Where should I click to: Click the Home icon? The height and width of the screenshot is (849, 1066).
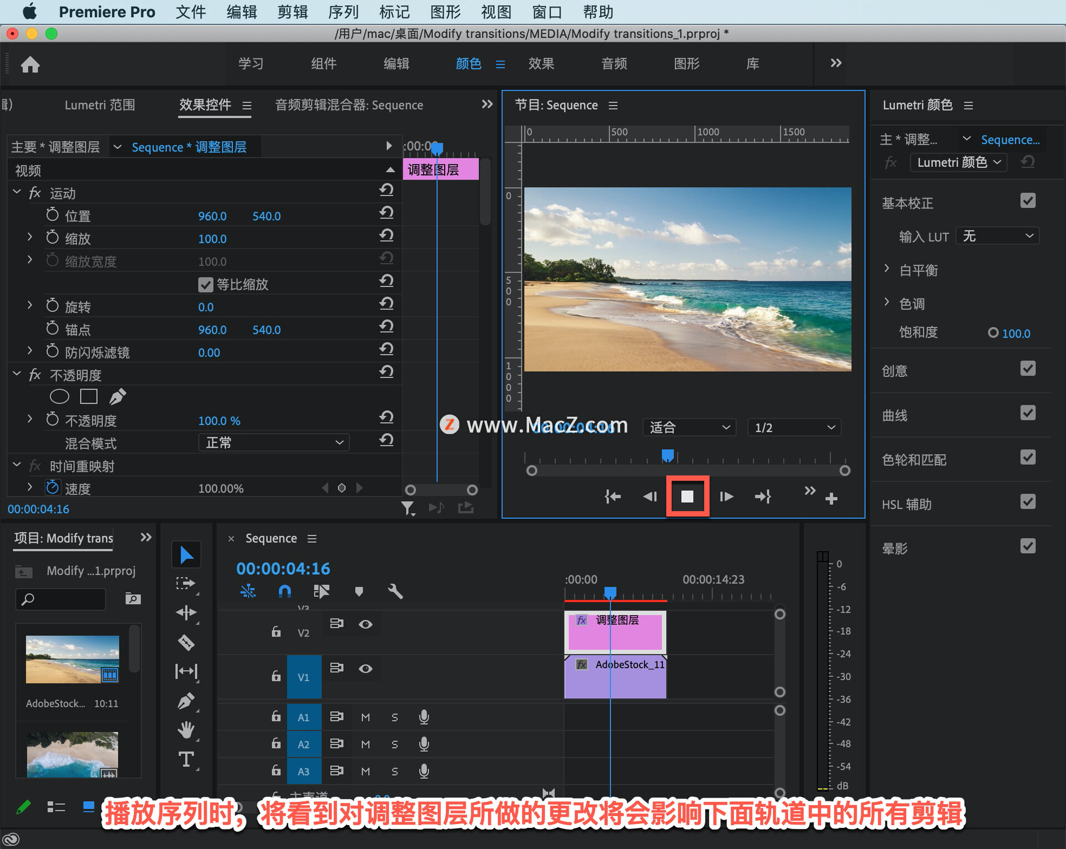pyautogui.click(x=30, y=64)
